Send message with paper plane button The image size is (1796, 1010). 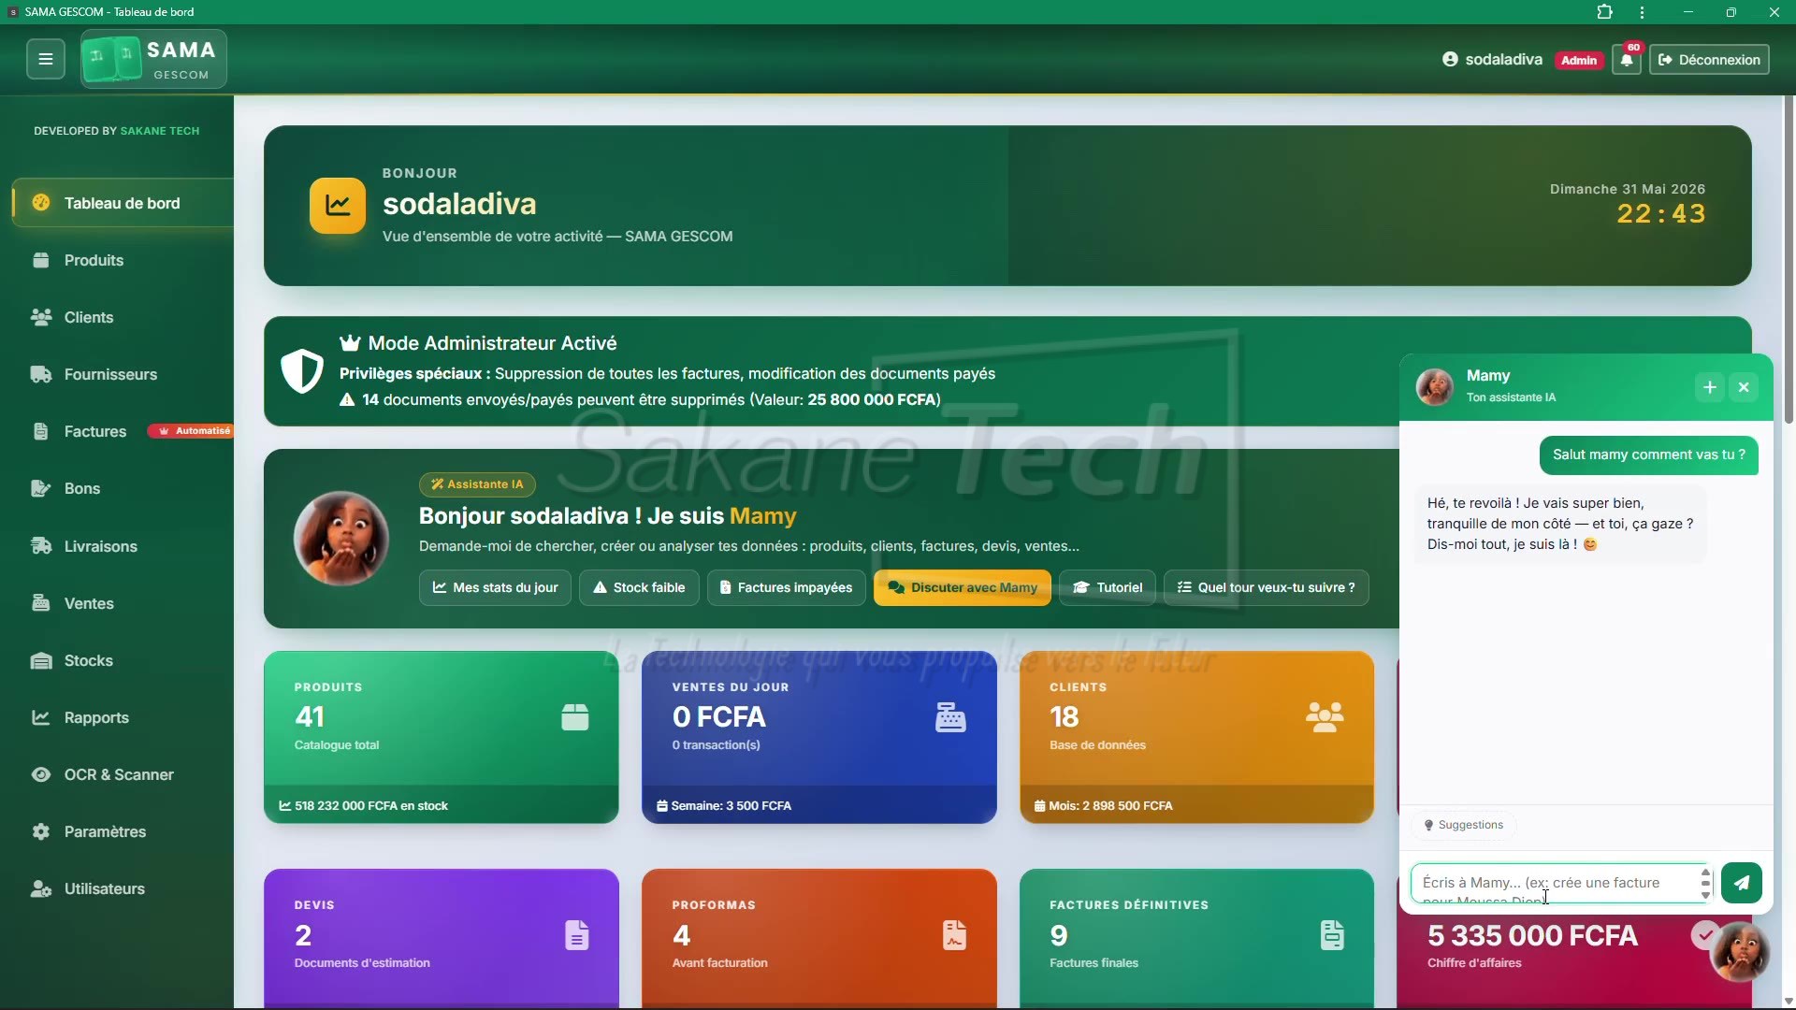tap(1742, 882)
